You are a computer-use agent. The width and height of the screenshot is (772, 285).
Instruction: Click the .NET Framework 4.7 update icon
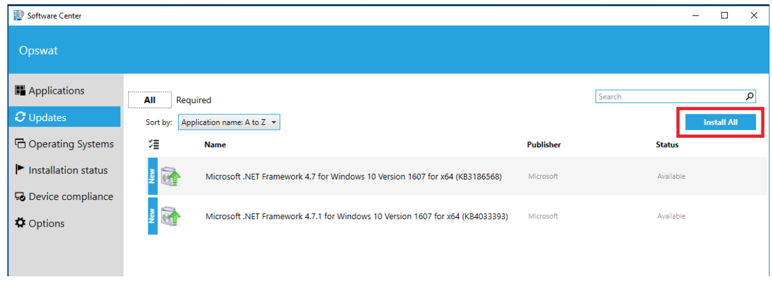[170, 176]
